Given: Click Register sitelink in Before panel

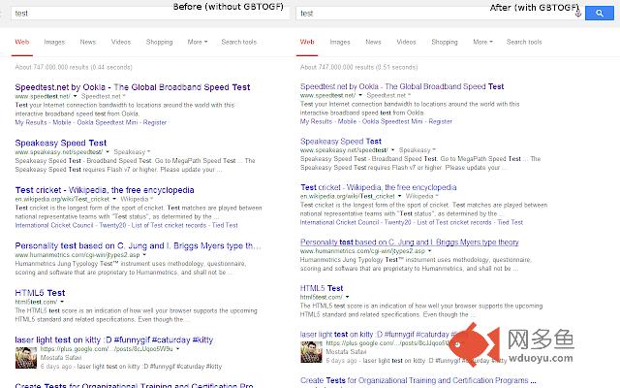Looking at the screenshot, I should (155, 122).
